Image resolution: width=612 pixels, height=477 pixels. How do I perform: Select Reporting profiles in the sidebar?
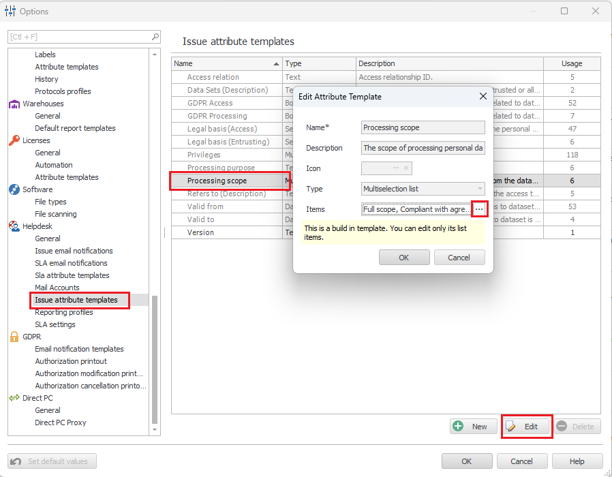click(64, 312)
